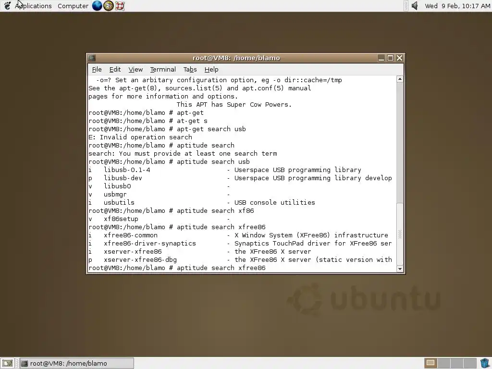This screenshot has height=369, width=492.
Task: Click the 'This APT has Super Cow Powers.' line
Action: [x=234, y=104]
